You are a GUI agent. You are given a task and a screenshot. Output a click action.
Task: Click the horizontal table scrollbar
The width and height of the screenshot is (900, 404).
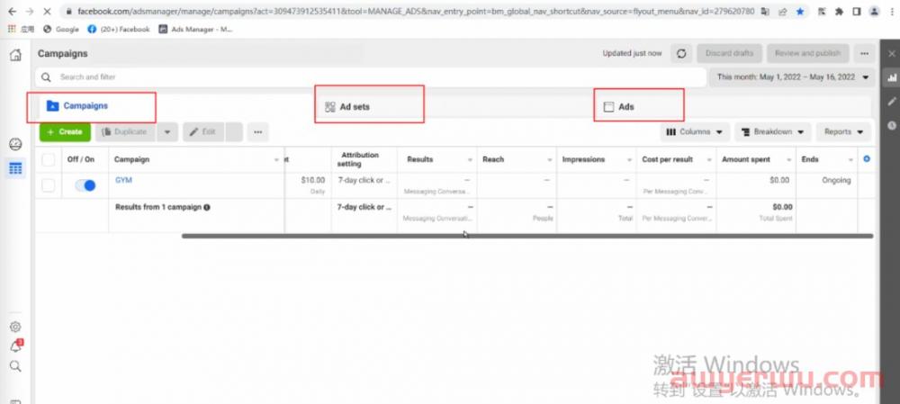(x=527, y=236)
